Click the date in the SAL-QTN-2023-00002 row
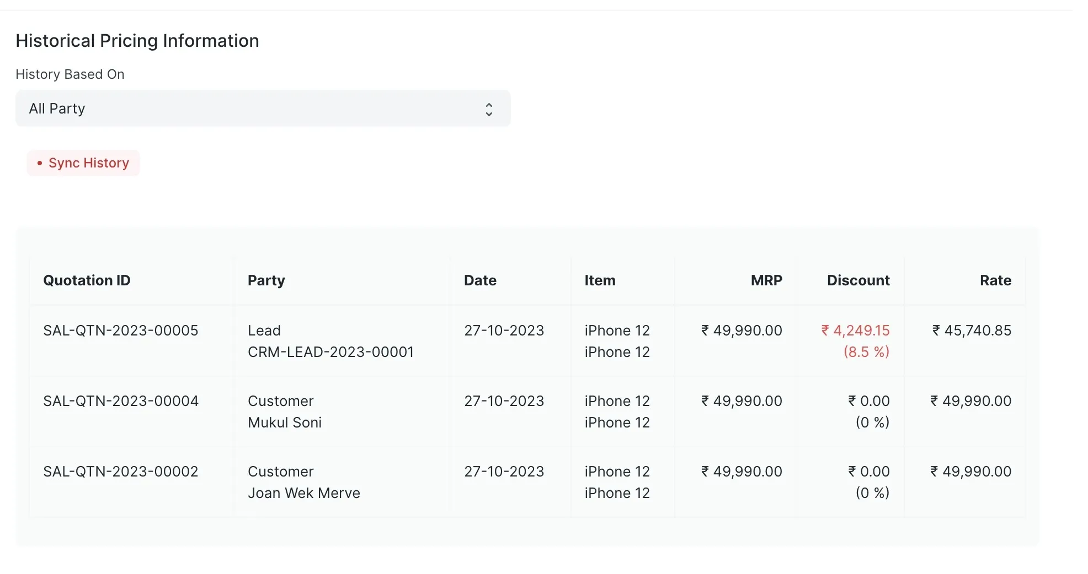This screenshot has height=574, width=1088. pyautogui.click(x=504, y=472)
